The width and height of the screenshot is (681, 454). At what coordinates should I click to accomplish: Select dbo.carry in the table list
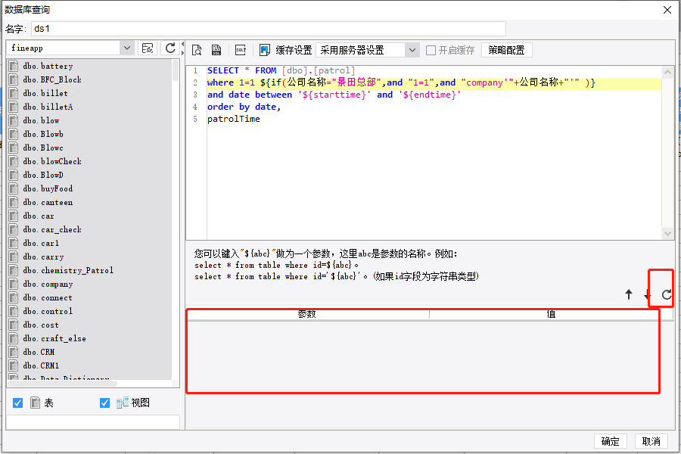(43, 257)
